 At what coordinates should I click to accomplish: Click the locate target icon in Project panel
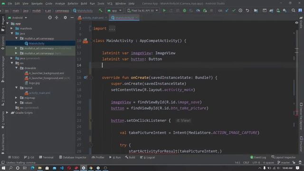click(x=50, y=18)
